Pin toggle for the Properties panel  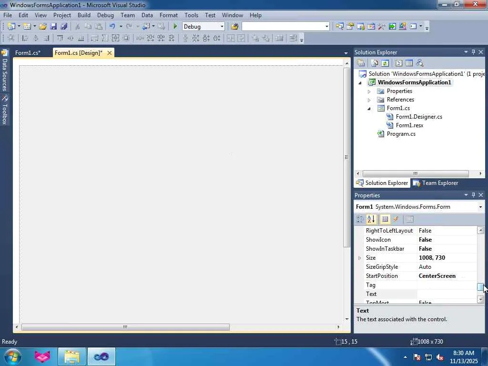pos(473,195)
